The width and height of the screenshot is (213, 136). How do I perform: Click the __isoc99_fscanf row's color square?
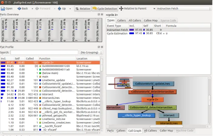(x=40, y=126)
